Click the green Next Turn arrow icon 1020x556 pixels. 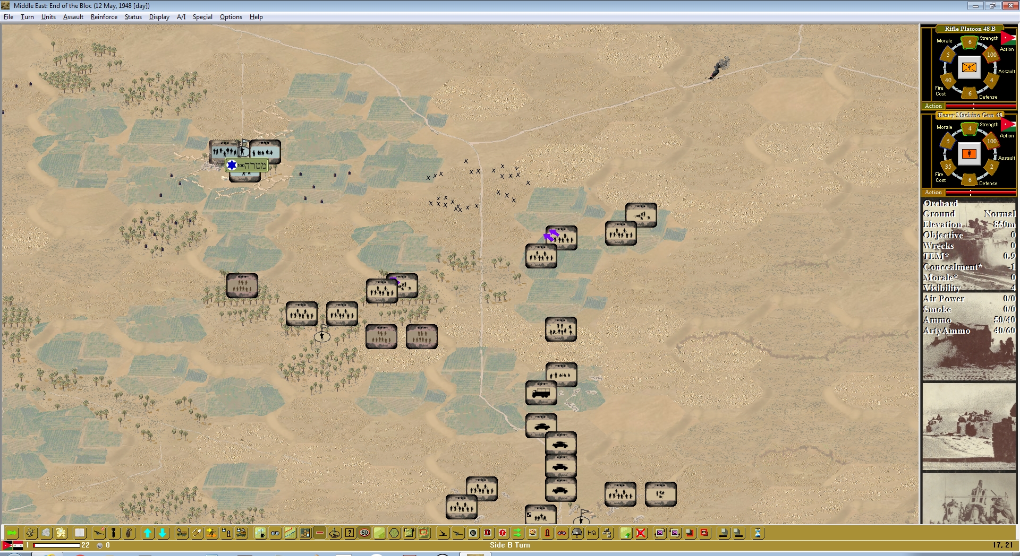coord(12,533)
